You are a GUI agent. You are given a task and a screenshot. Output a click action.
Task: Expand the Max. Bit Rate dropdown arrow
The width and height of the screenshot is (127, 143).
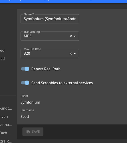tap(75, 53)
